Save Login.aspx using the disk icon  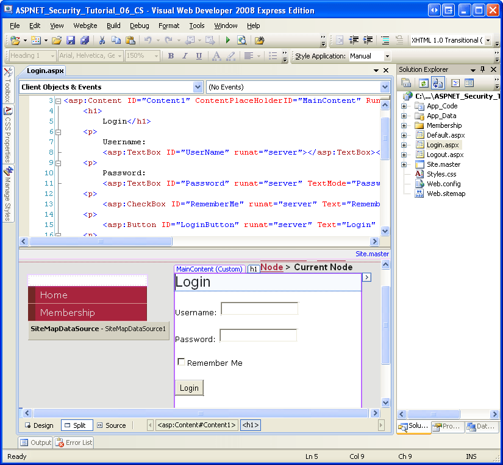(x=71, y=40)
